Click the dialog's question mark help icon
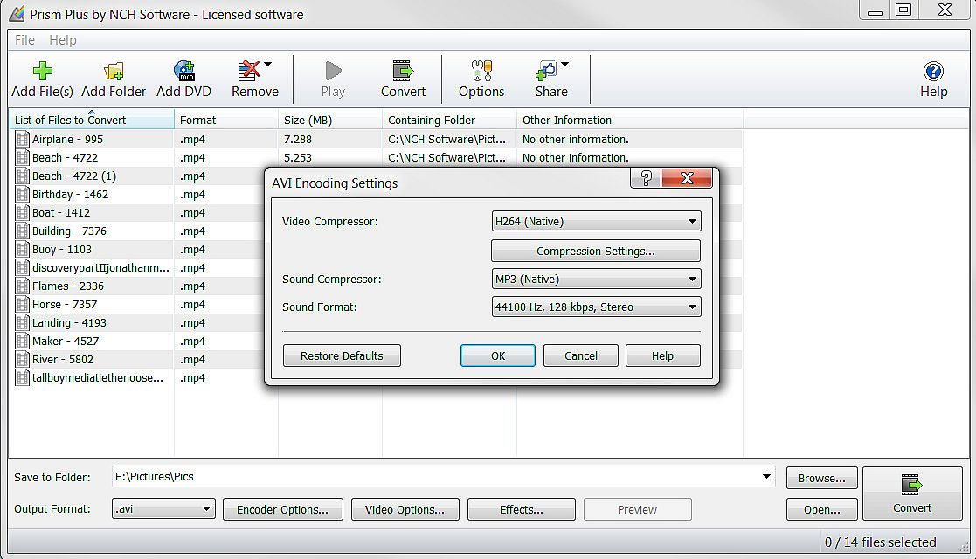 [x=646, y=179]
